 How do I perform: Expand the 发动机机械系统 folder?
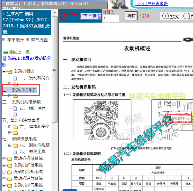click(4, 159)
